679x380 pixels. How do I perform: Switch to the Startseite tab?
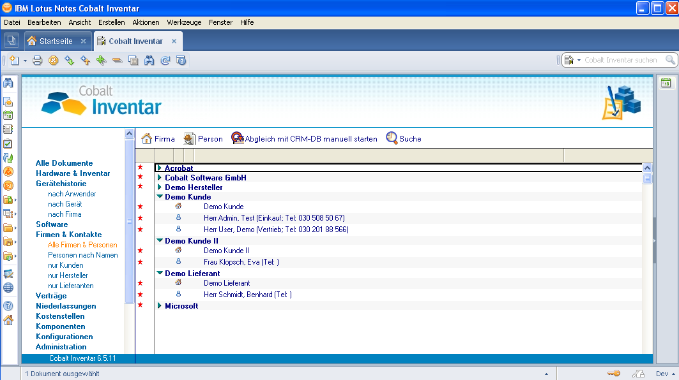56,41
